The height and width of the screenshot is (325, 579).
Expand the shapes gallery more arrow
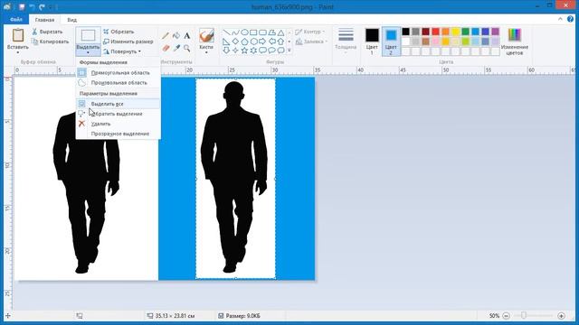289,51
